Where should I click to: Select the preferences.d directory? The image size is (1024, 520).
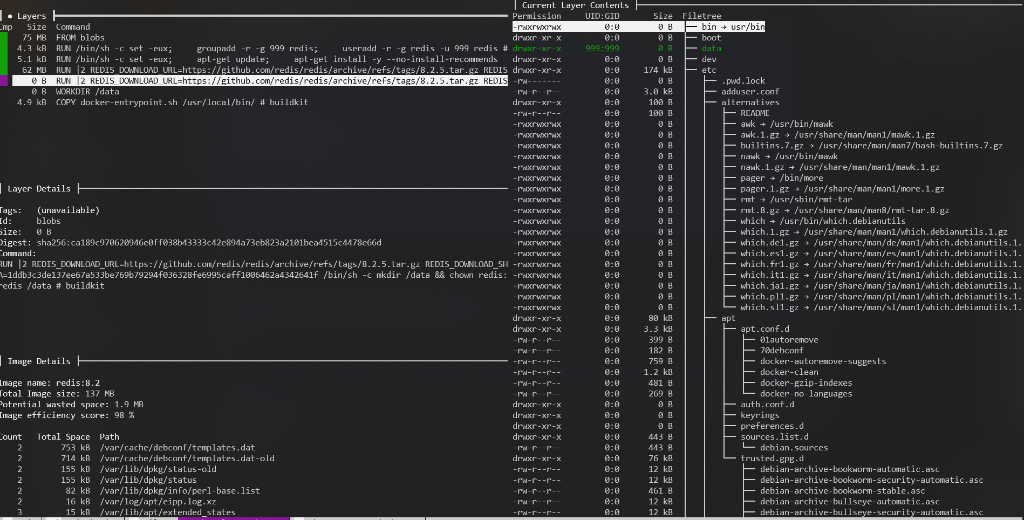pyautogui.click(x=772, y=426)
